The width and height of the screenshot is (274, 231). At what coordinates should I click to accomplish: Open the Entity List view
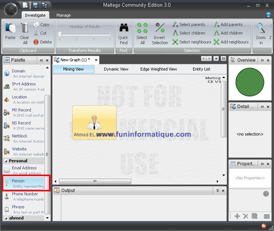201,69
